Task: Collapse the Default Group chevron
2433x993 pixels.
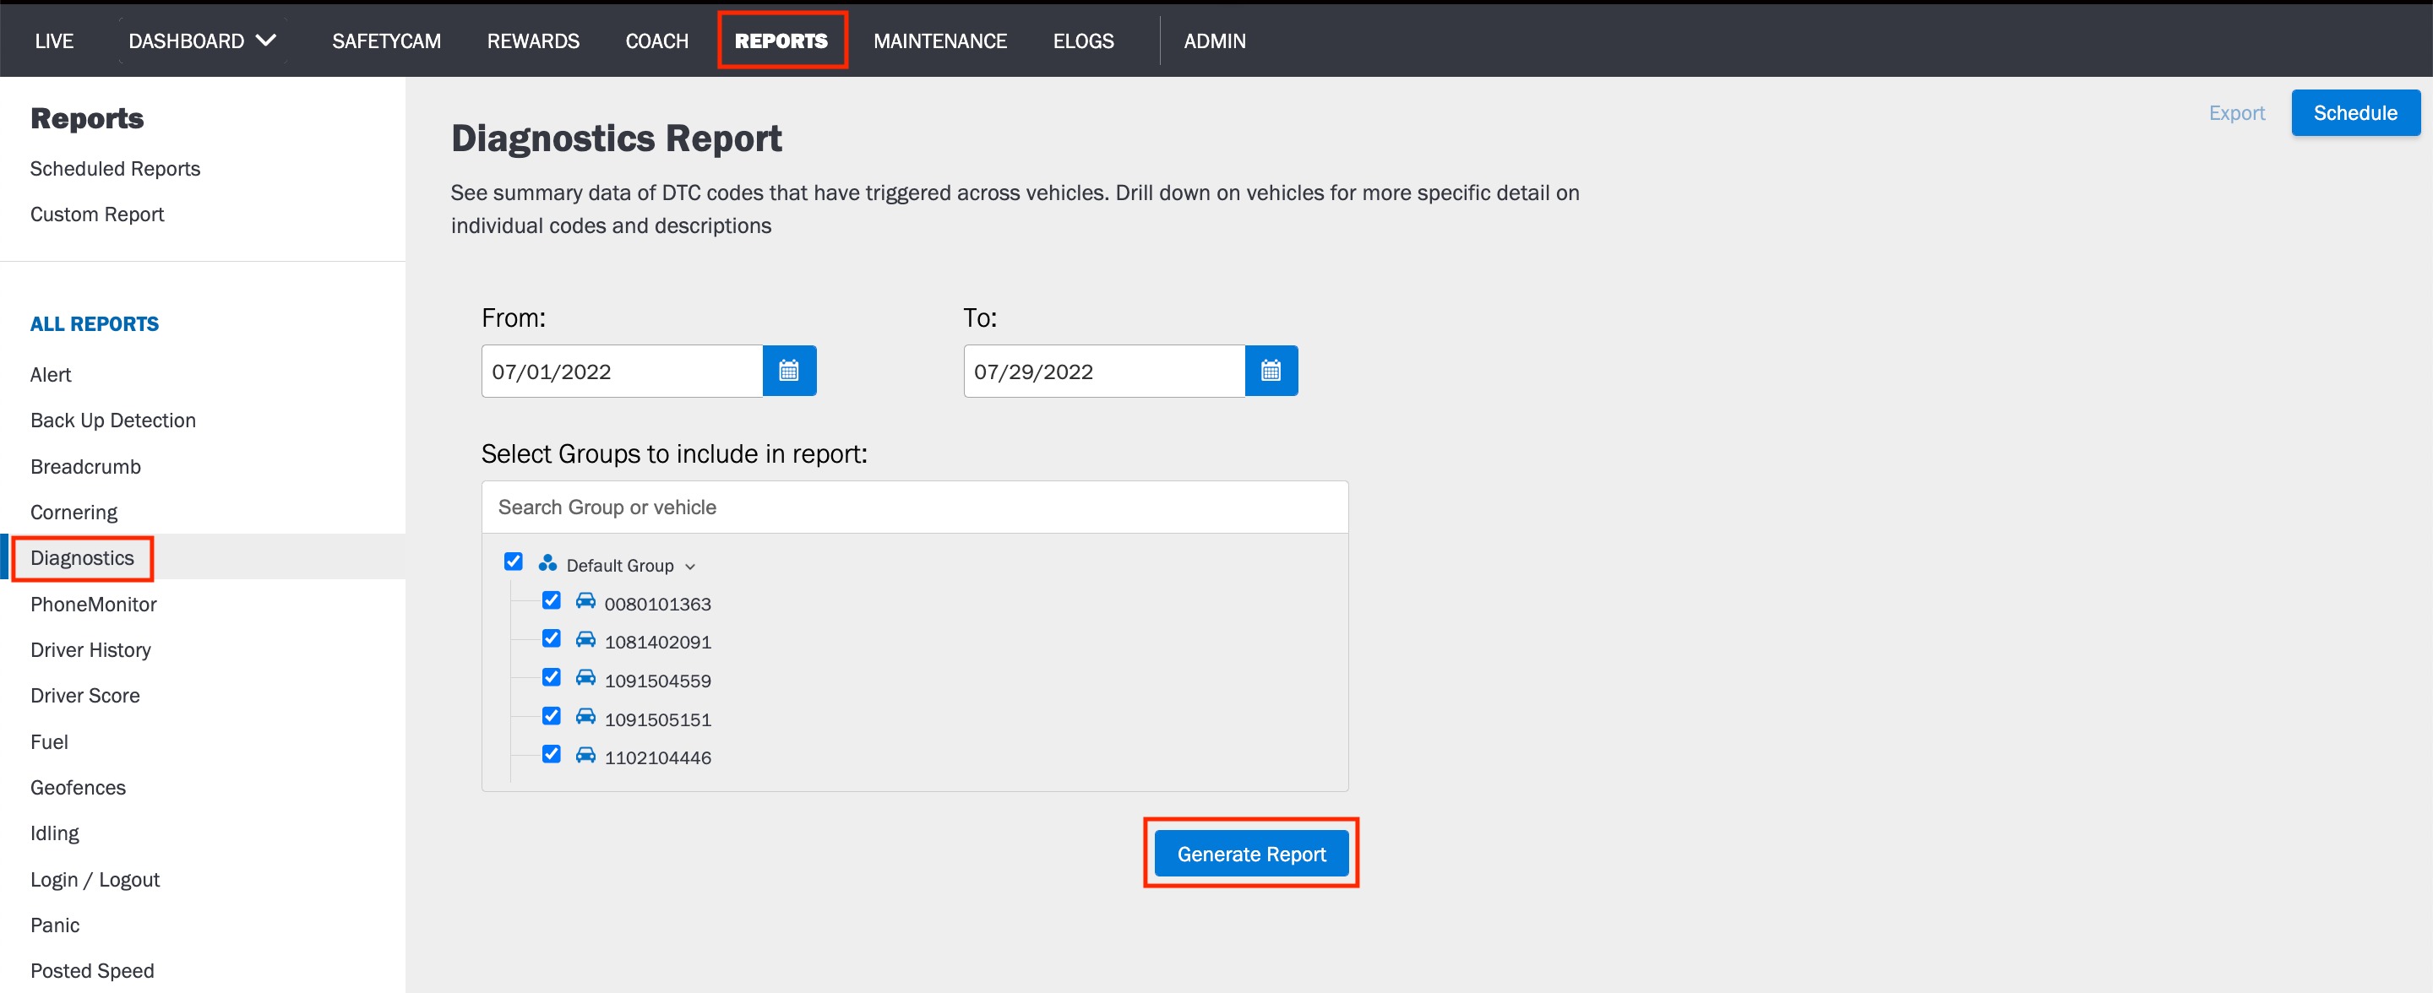Action: (689, 567)
